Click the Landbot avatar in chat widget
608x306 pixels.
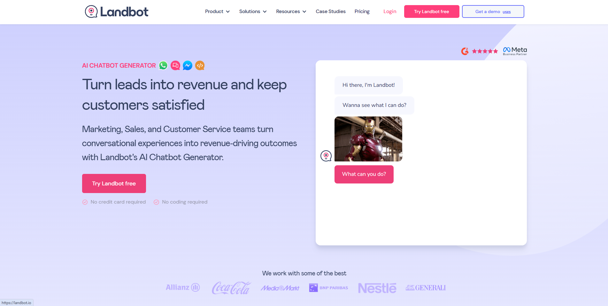click(x=326, y=156)
